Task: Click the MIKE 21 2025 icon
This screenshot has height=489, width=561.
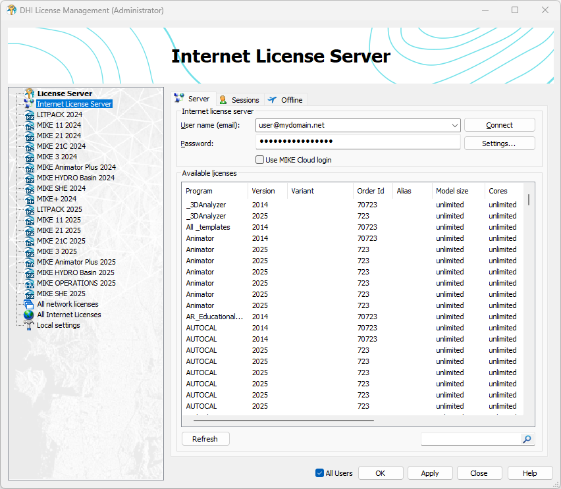Action: click(30, 231)
